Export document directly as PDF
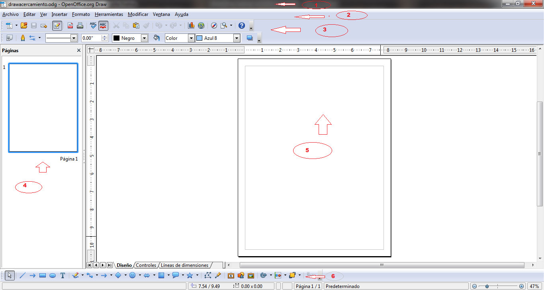 [x=70, y=25]
